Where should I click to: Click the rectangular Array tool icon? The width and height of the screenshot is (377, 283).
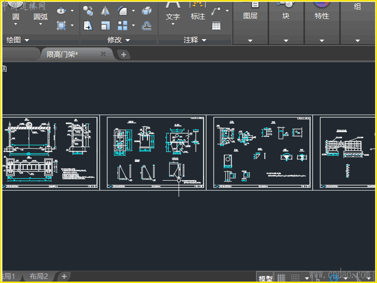coord(123,25)
